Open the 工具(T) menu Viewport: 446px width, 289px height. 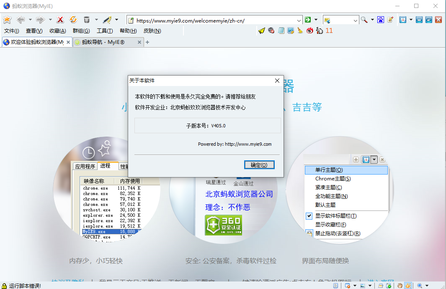coord(105,31)
